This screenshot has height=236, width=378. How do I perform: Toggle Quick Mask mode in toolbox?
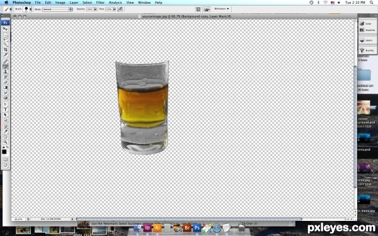click(5, 160)
